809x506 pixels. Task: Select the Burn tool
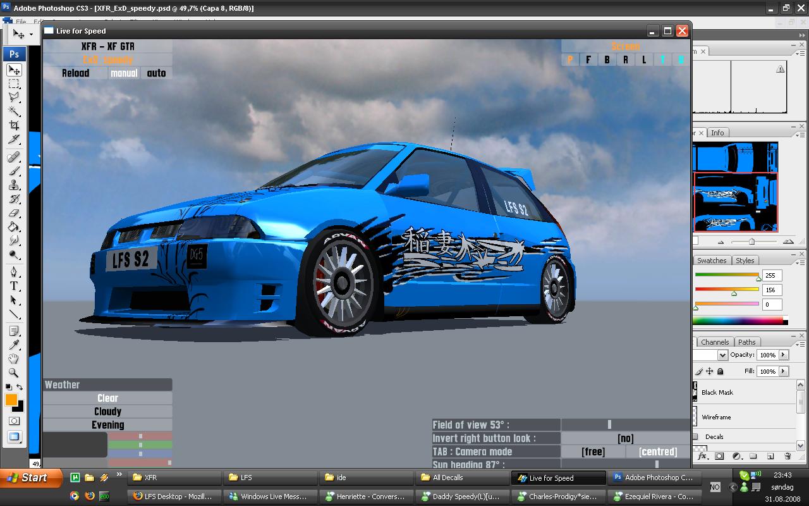point(14,254)
